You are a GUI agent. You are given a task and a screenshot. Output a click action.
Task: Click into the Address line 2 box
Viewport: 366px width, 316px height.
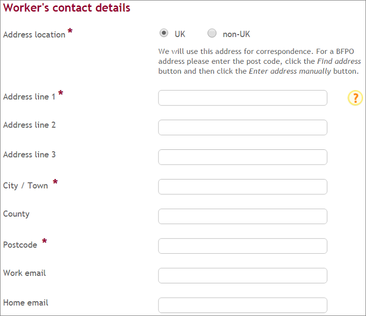pos(243,128)
